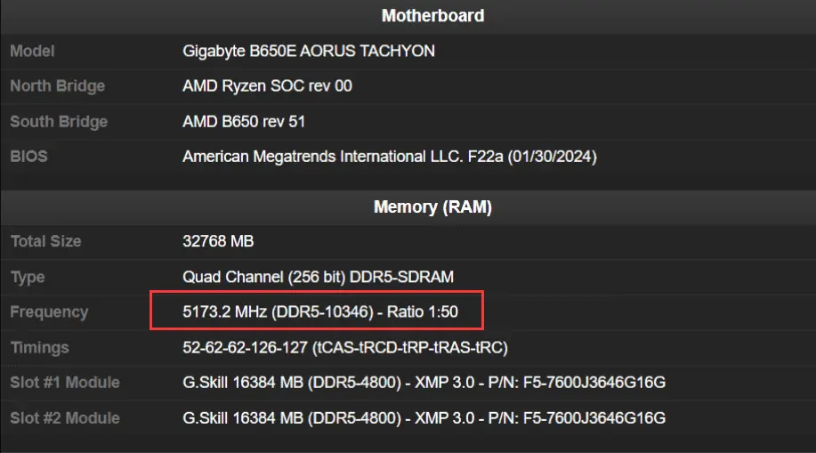Viewport: 816px width, 453px height.
Task: Click the 32768 MB value
Action: 217,241
